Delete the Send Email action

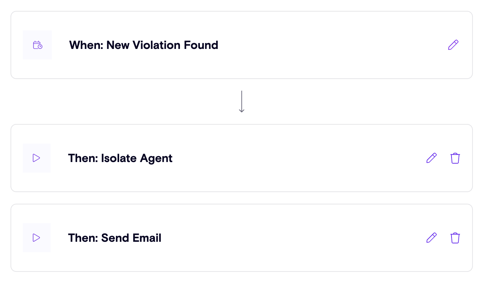pyautogui.click(x=455, y=238)
